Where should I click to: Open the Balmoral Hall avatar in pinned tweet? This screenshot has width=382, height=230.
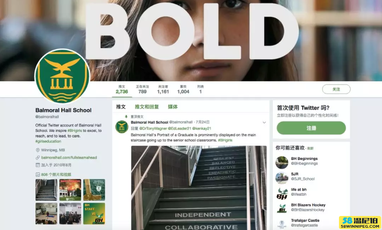(x=121, y=127)
